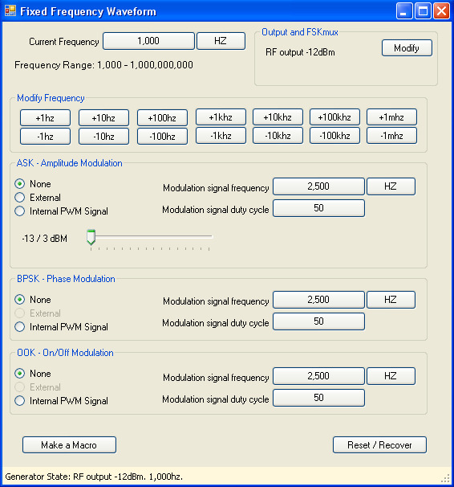Click the -10khz button
Screen dimensions: 454x487
tap(278, 136)
